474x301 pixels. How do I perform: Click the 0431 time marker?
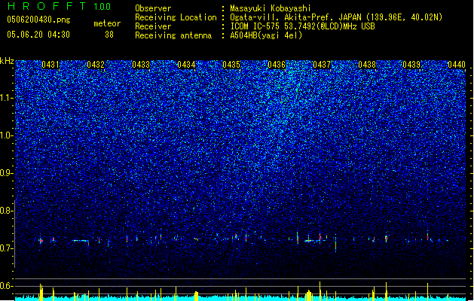coord(50,65)
